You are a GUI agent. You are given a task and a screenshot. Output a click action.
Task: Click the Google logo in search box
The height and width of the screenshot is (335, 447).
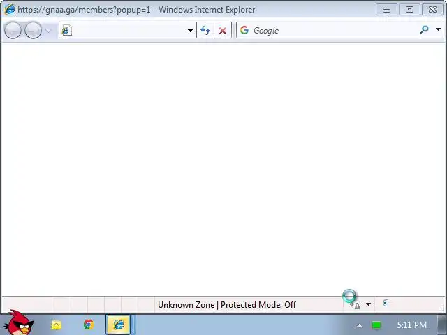pyautogui.click(x=244, y=30)
